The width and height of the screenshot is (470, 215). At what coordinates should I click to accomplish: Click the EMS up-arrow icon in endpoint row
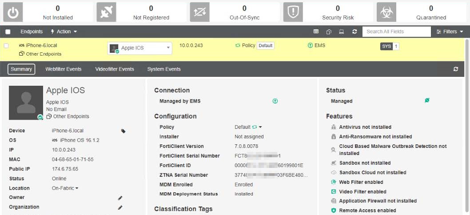310,46
